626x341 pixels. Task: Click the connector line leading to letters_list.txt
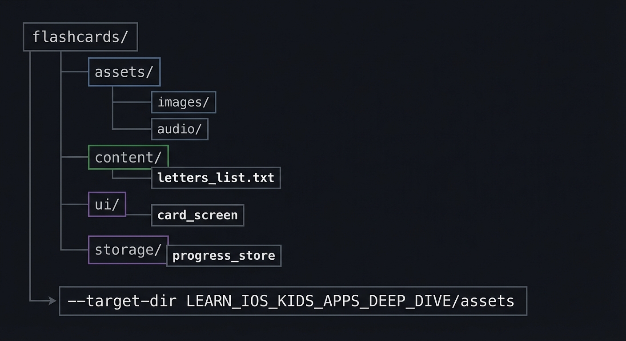pos(132,178)
